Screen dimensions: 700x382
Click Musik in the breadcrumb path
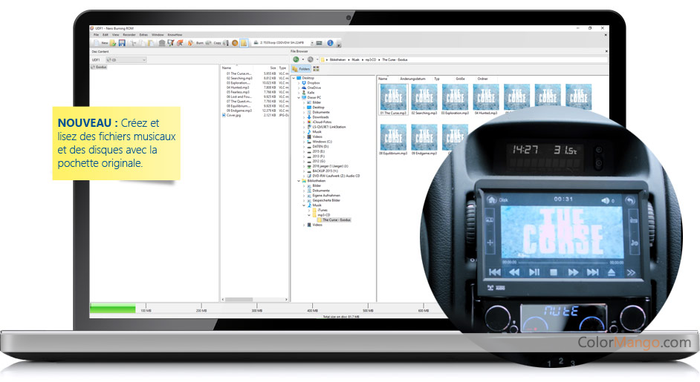(355, 60)
